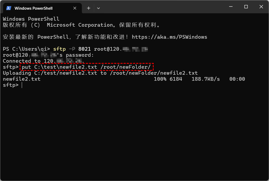The image size is (269, 181).
Task: Open a new tab with plus button
Action: point(89,8)
